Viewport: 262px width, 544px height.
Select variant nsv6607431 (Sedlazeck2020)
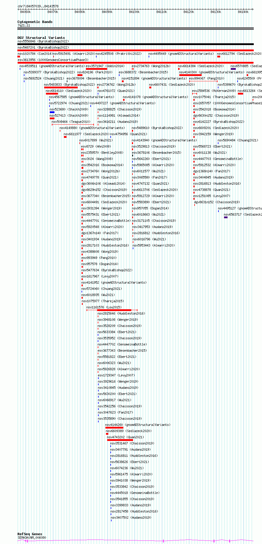[172, 85]
